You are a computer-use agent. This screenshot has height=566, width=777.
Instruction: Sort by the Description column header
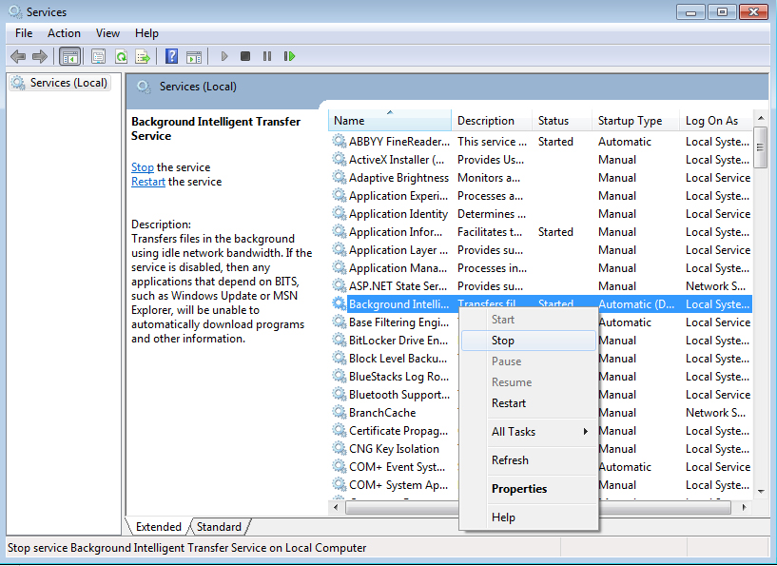(492, 121)
